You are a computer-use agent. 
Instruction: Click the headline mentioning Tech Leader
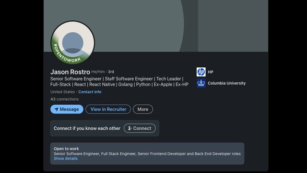tap(119, 82)
